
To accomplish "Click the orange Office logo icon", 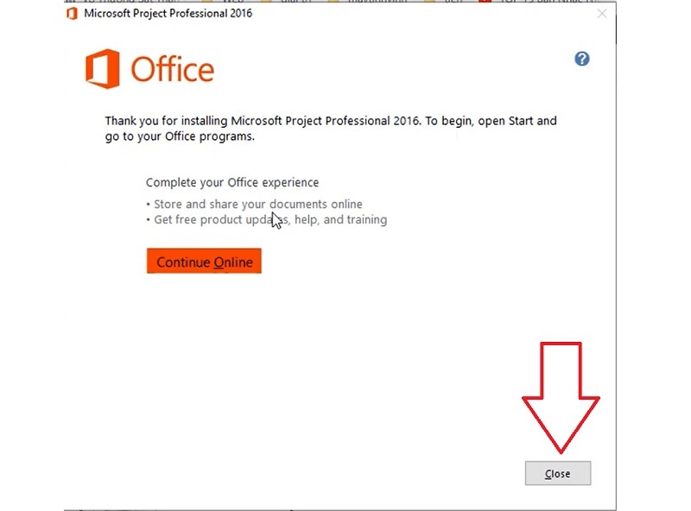I will [102, 69].
